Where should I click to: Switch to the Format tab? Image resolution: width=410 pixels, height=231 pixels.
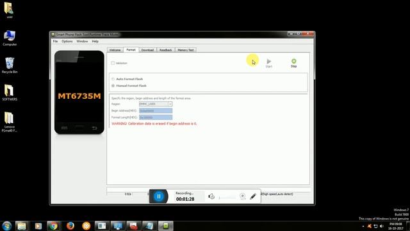click(131, 50)
